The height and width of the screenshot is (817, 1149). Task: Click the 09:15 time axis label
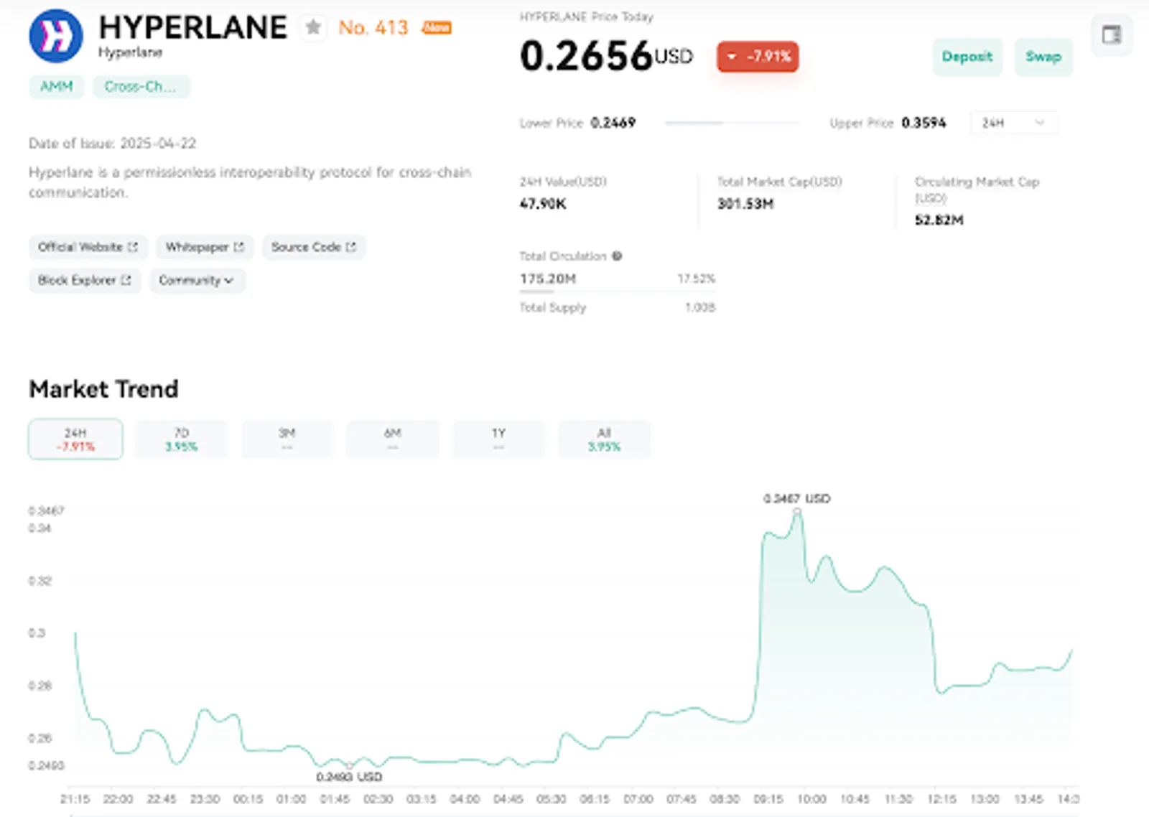click(768, 799)
